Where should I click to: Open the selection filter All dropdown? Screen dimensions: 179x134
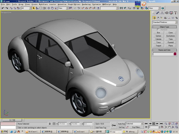[x=26, y=8]
